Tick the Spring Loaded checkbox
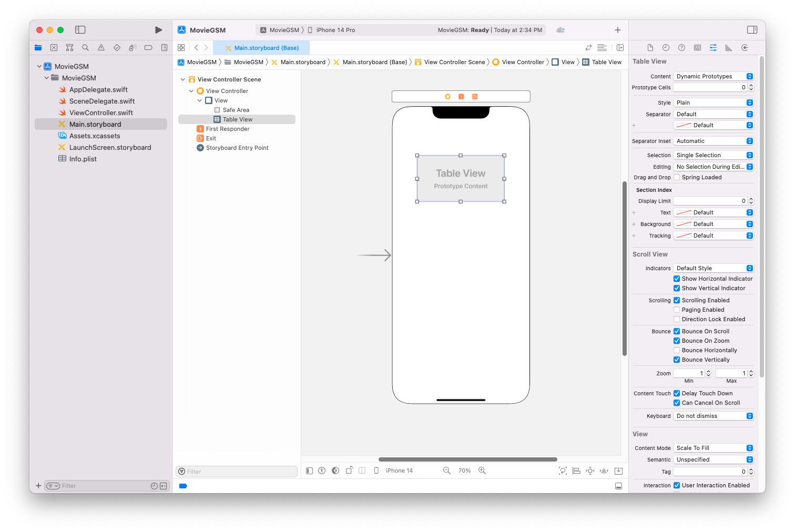 (677, 177)
